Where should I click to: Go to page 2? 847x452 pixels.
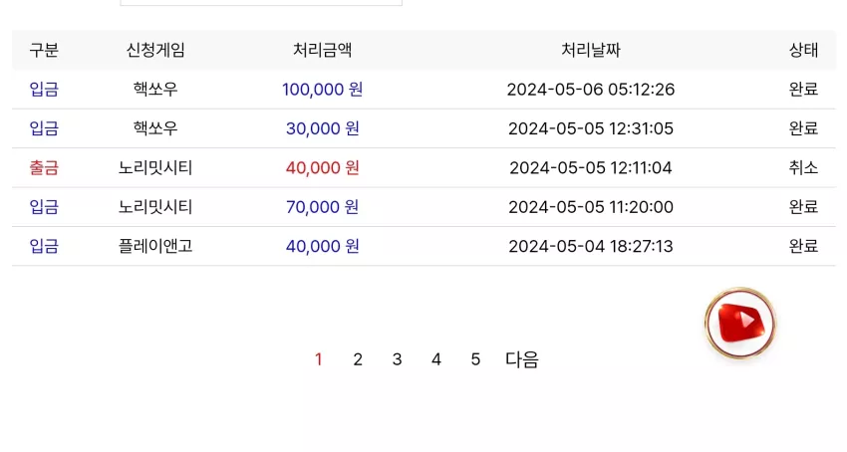tap(358, 359)
